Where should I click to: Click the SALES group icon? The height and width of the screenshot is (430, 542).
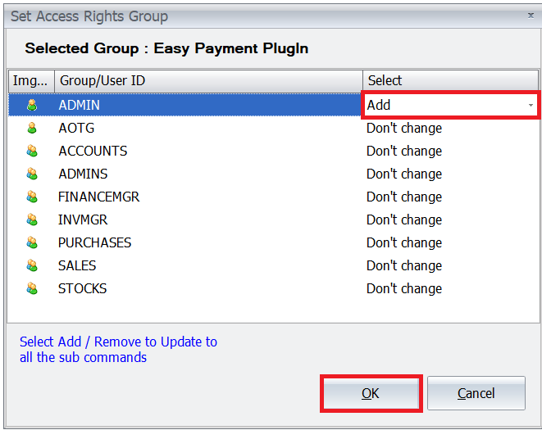pos(32,265)
